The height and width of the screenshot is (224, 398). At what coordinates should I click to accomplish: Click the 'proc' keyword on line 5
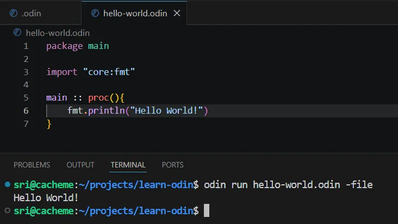[98, 98]
